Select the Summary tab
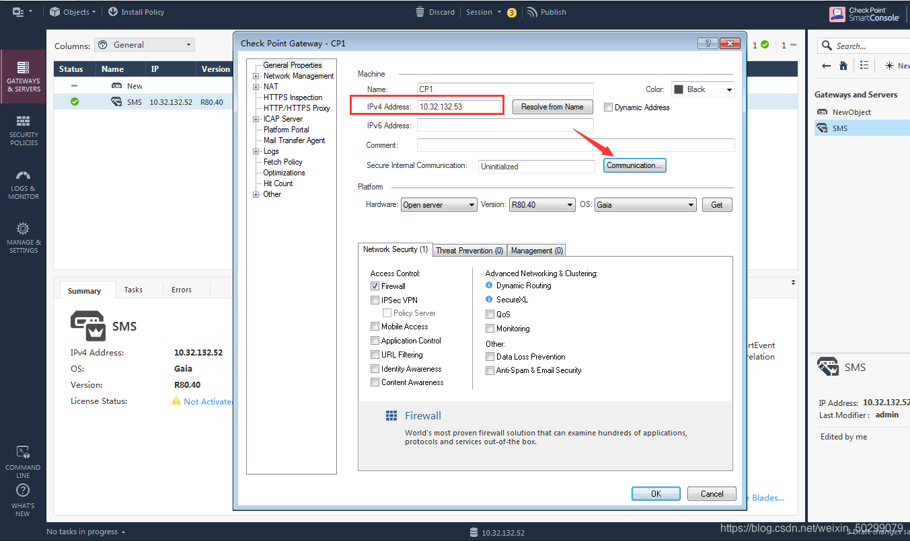Screen dimensions: 910x541 pos(84,290)
